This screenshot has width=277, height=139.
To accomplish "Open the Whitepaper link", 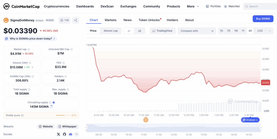I will [x=67, y=126].
